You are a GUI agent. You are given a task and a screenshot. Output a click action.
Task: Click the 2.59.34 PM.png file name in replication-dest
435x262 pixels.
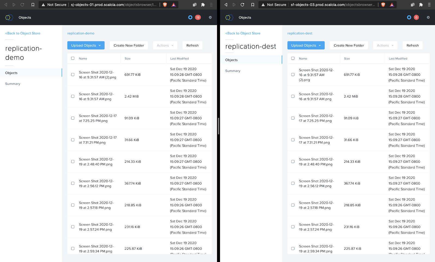coord(316,249)
